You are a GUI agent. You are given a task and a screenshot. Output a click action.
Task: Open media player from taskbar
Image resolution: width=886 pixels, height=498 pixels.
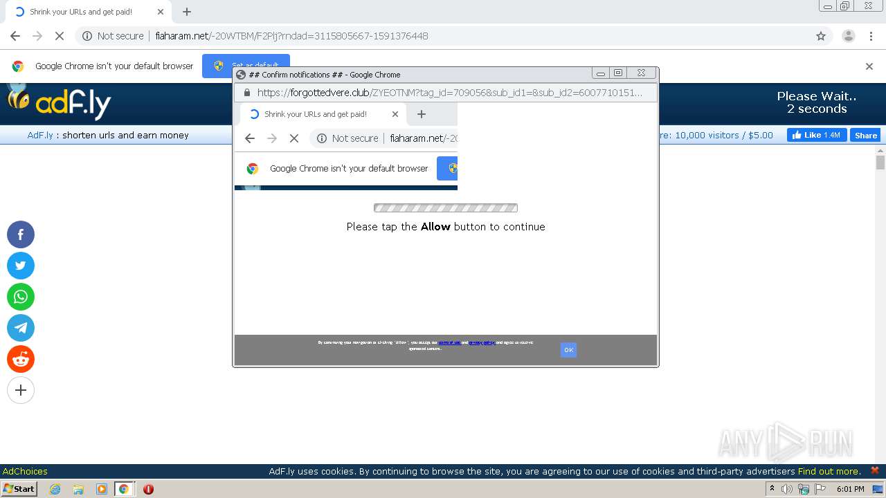pos(102,489)
